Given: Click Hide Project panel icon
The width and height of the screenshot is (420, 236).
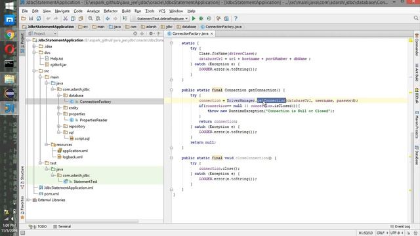Looking at the screenshot, I should (x=159, y=33).
